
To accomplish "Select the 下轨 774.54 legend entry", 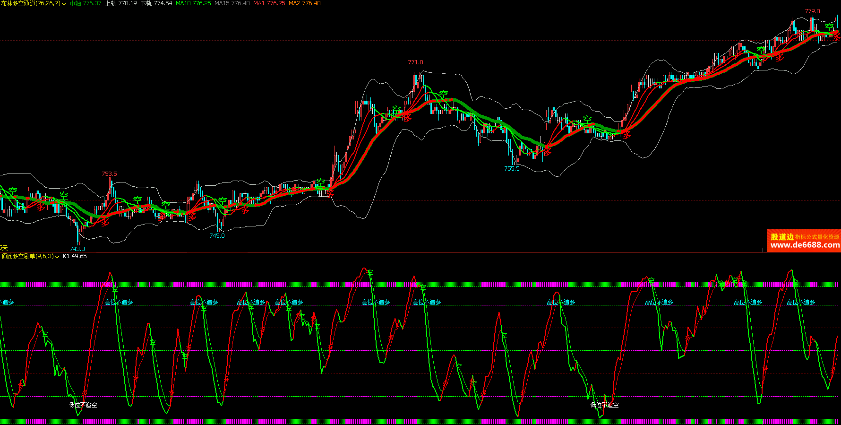I will click(x=156, y=3).
